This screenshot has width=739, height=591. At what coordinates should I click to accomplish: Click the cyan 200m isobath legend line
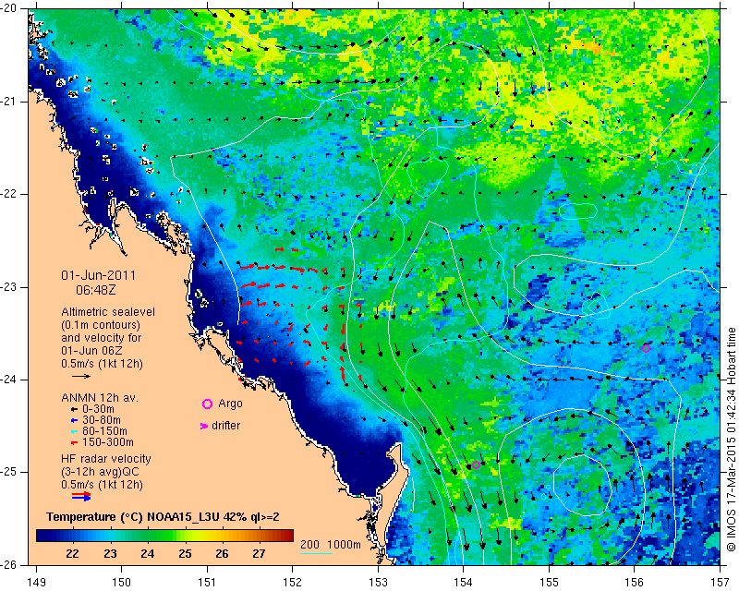316,553
